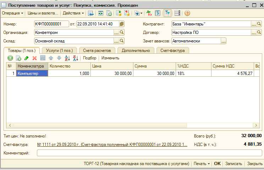
Task: Expand the Go To icon's dropdown arrow
Action: coord(141,13)
